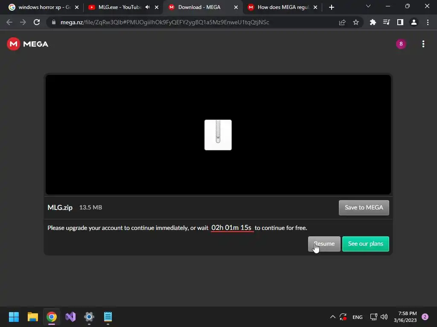This screenshot has width=437, height=327.
Task: Open the MEGA page three-dot menu
Action: coord(423,44)
